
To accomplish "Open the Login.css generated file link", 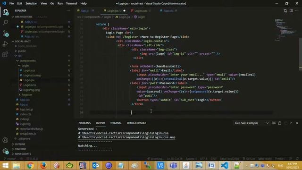I will [123, 133].
